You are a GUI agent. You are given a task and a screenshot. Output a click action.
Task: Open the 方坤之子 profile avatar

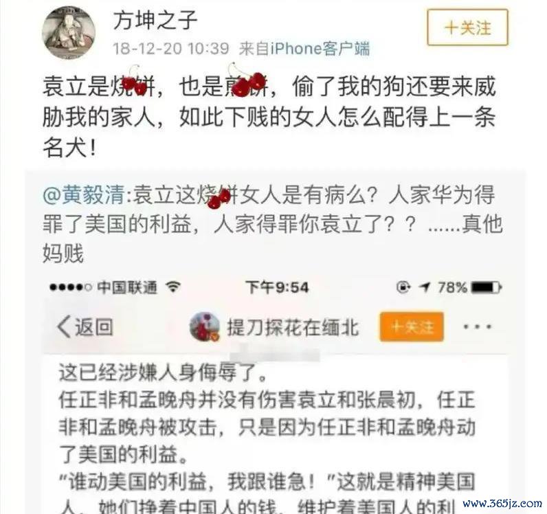click(69, 32)
